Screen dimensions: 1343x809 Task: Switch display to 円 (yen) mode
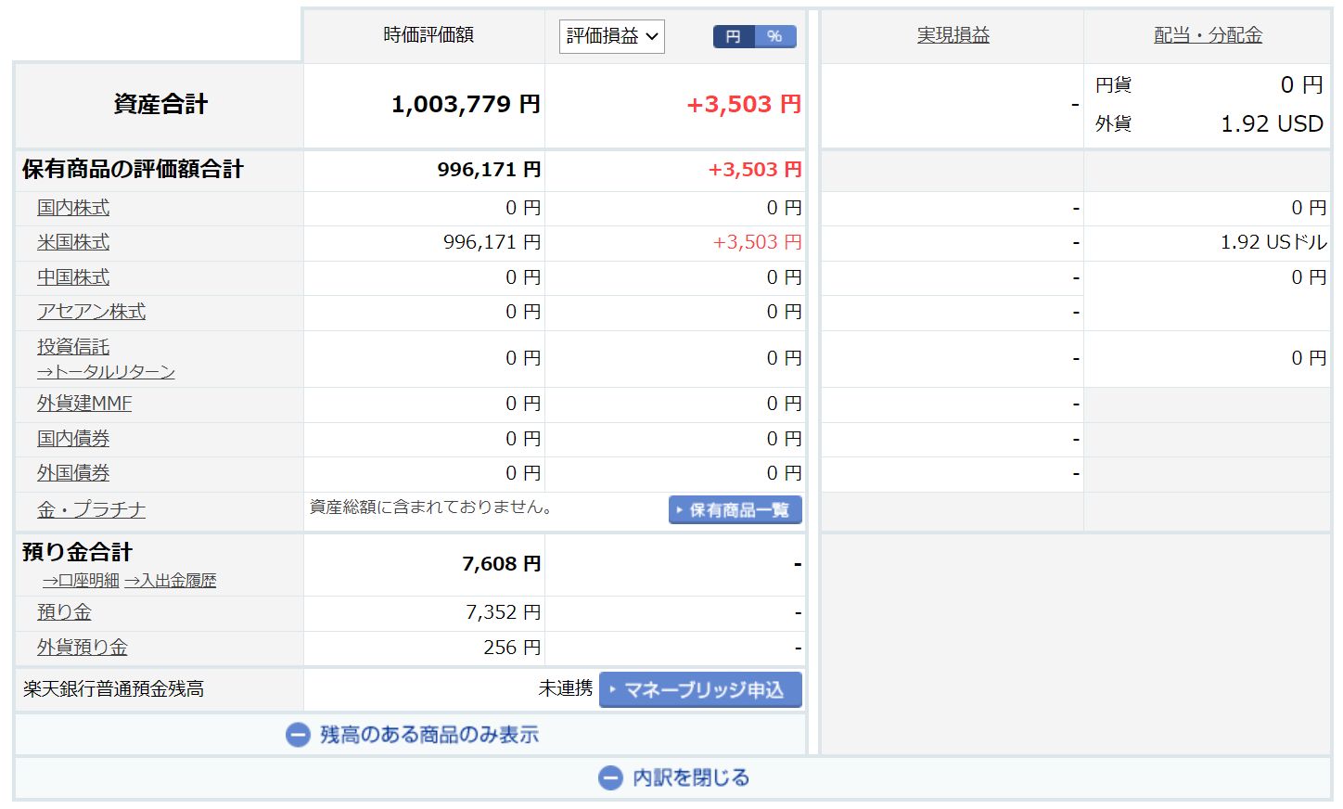click(x=734, y=36)
